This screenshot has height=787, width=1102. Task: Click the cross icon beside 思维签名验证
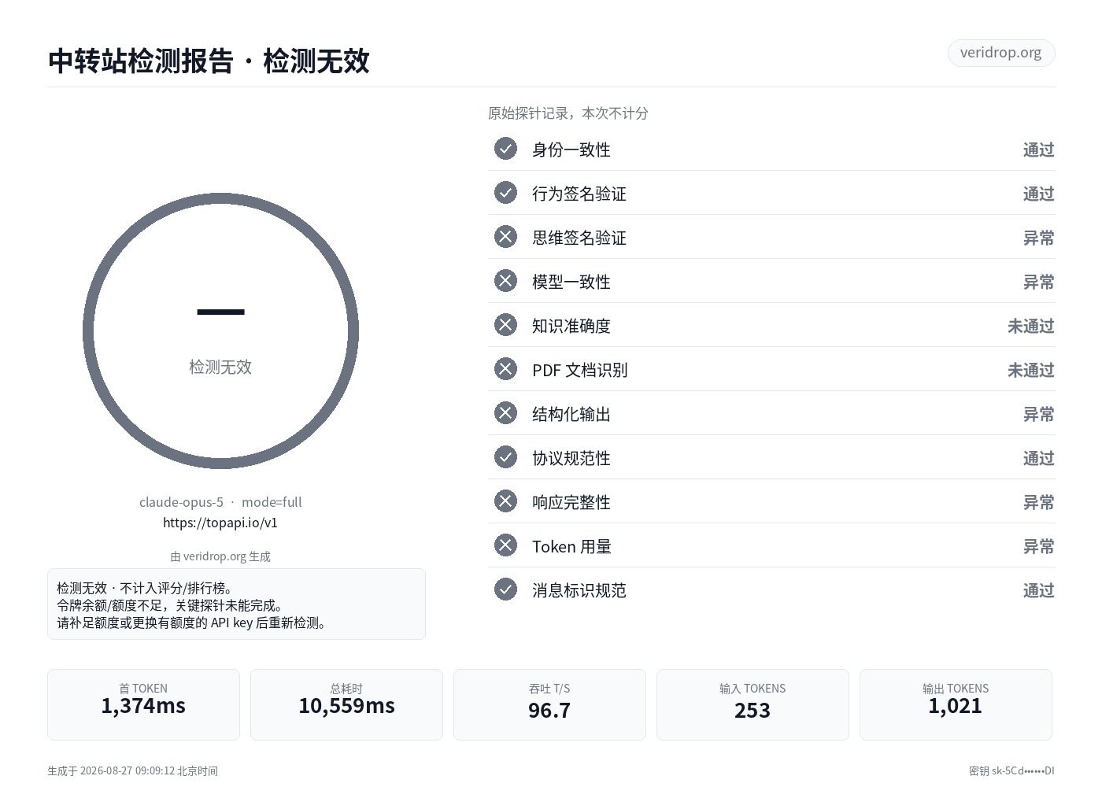pos(505,237)
